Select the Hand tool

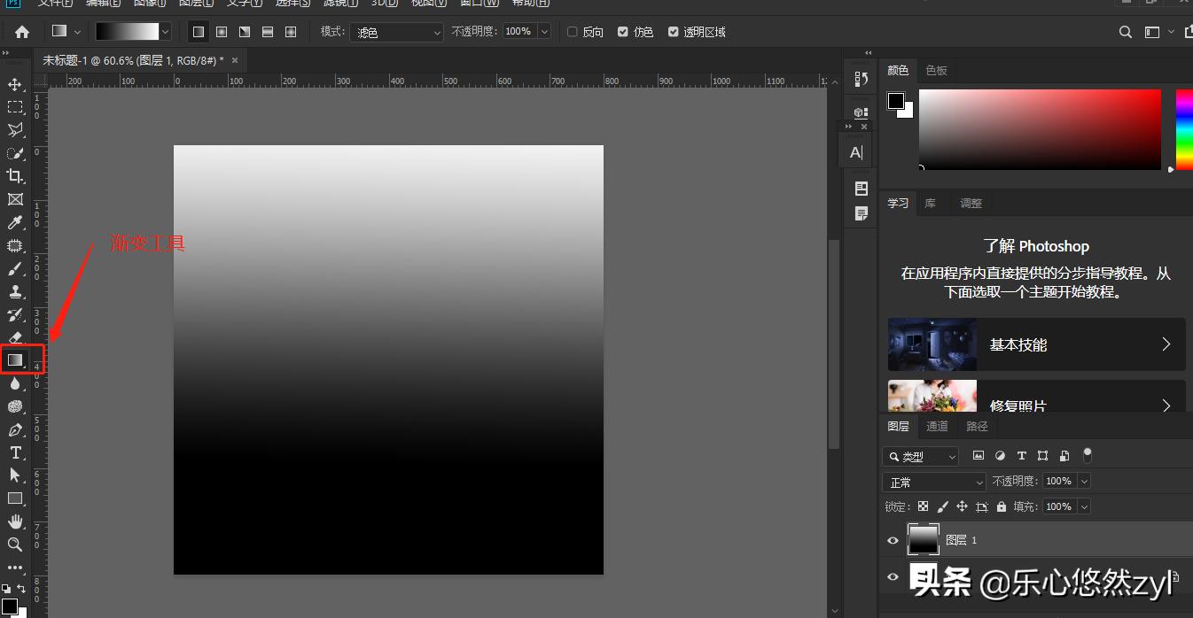[x=15, y=521]
